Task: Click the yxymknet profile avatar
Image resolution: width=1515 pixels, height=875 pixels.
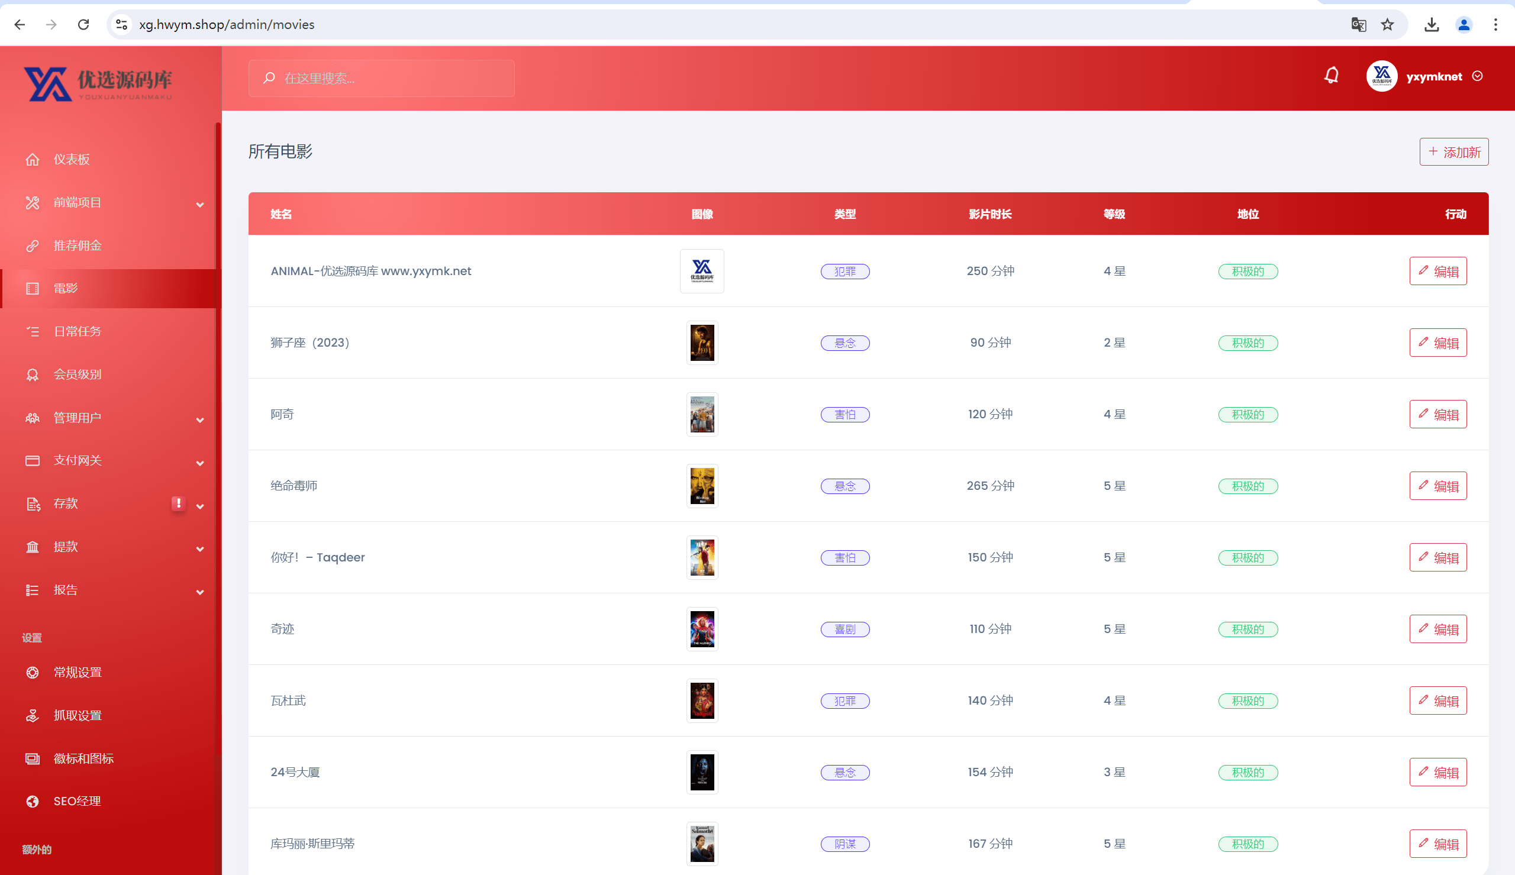Action: coord(1382,76)
